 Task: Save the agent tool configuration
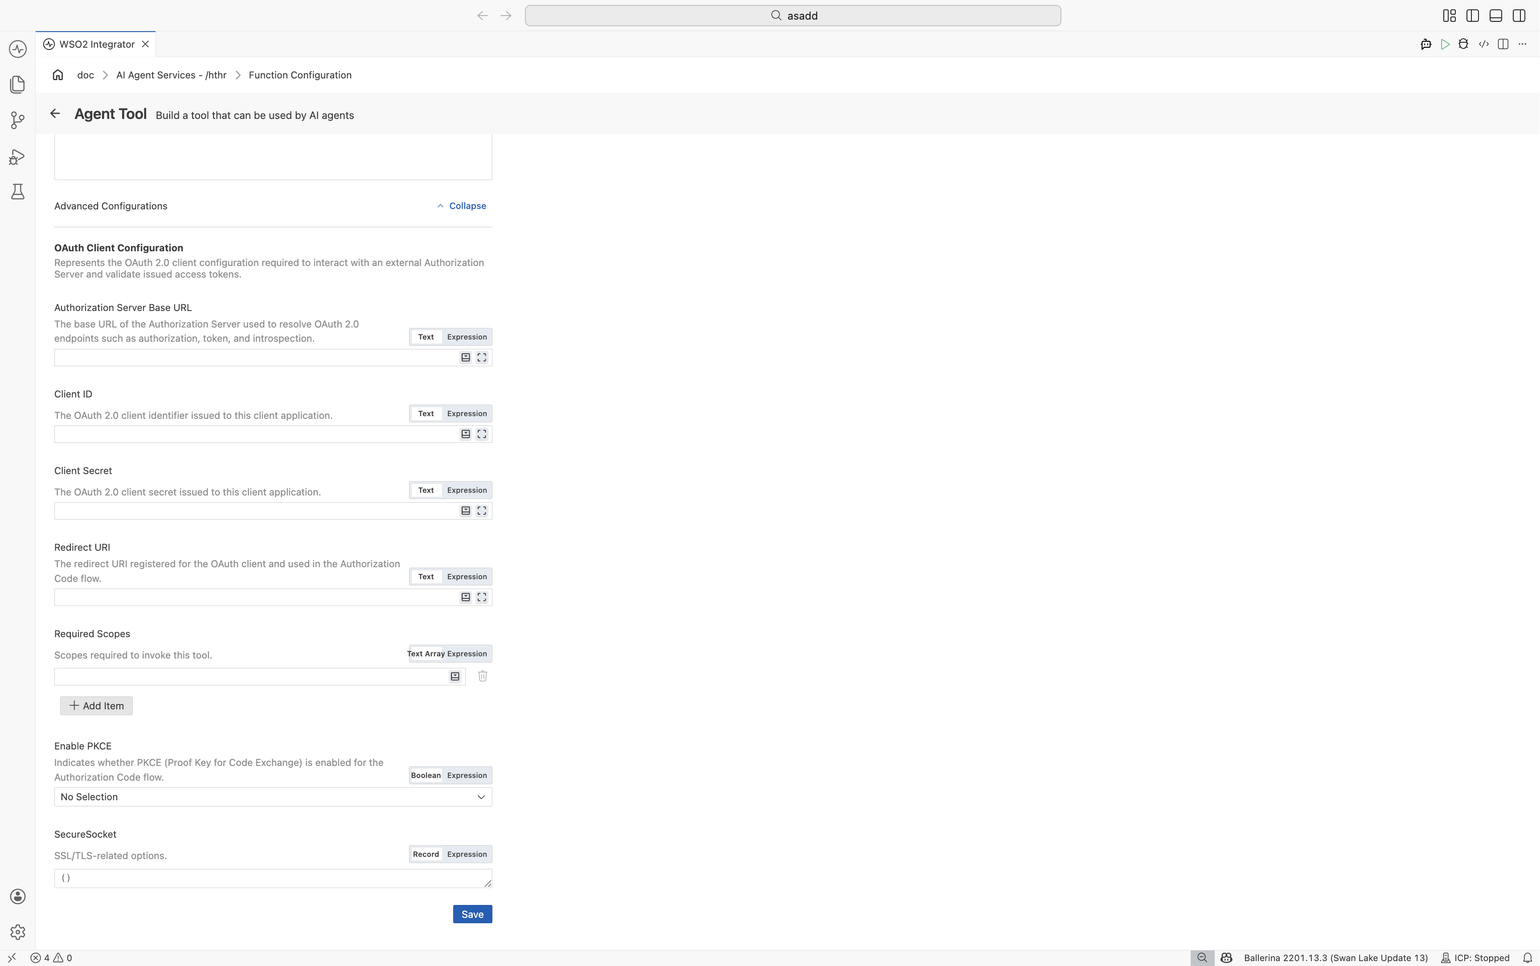473,914
